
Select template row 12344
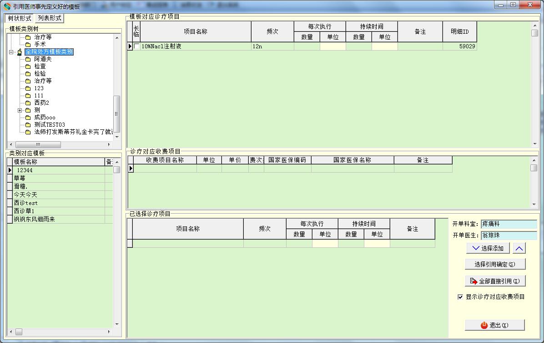point(59,170)
